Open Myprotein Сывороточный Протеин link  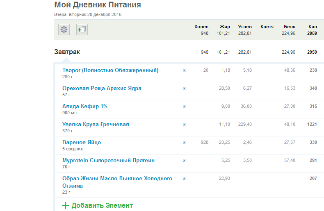point(109,161)
